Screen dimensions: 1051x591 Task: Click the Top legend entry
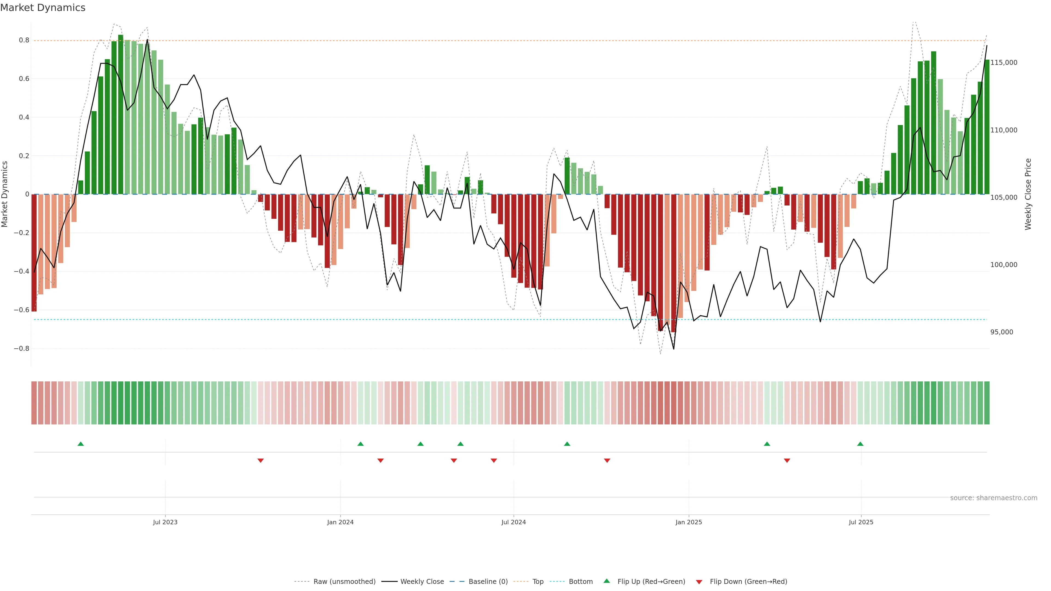pyautogui.click(x=538, y=582)
